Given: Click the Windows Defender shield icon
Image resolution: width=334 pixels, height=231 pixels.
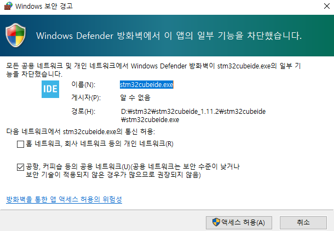Looking at the screenshot, I should (x=15, y=36).
